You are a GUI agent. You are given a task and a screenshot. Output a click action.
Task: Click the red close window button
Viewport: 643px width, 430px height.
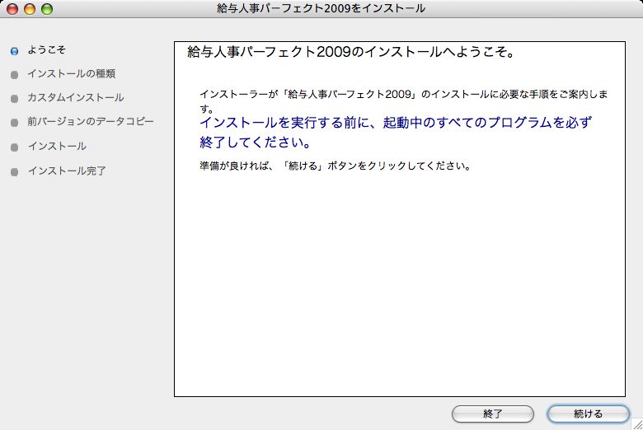pyautogui.click(x=12, y=8)
